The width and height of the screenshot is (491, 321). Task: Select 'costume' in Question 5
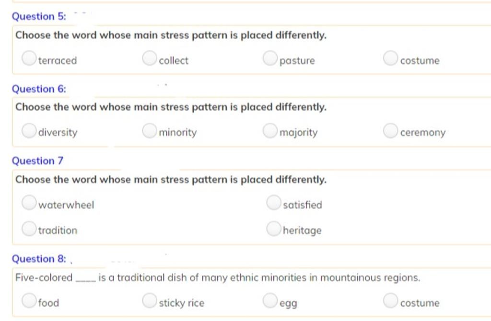pyautogui.click(x=390, y=58)
